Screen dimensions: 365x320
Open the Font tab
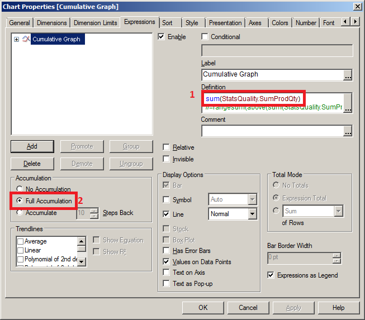click(329, 23)
